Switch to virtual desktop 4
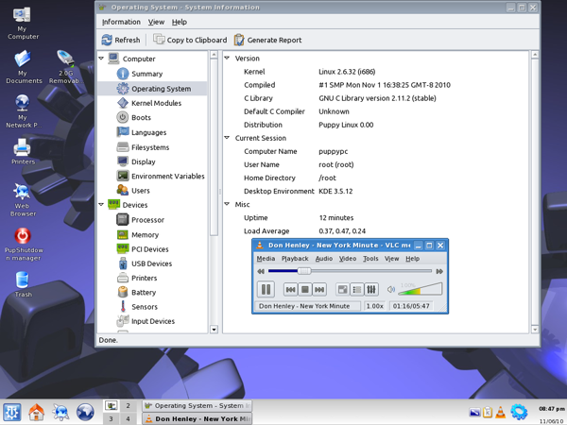This screenshot has height=425, width=567. tap(128, 418)
